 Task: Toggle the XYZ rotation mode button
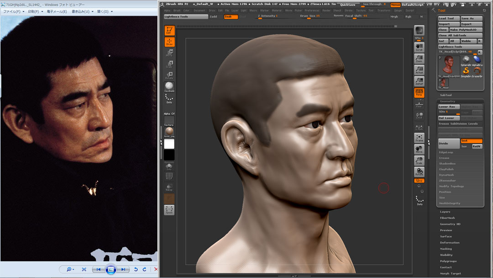(419, 181)
